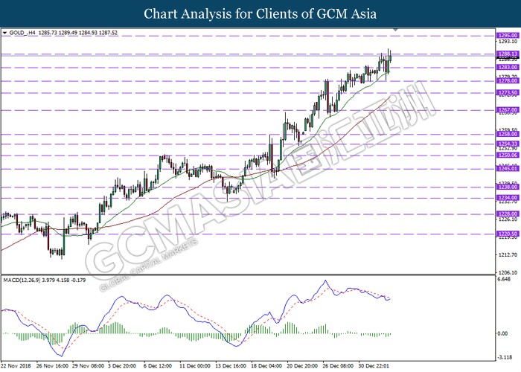Image resolution: width=521 pixels, height=372 pixels.
Task: Click the 'Chart Analysis for Clients of GCM Asia' title
Action: pyautogui.click(x=260, y=14)
